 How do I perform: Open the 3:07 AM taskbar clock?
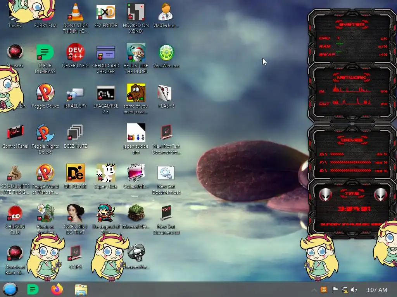tap(376, 290)
